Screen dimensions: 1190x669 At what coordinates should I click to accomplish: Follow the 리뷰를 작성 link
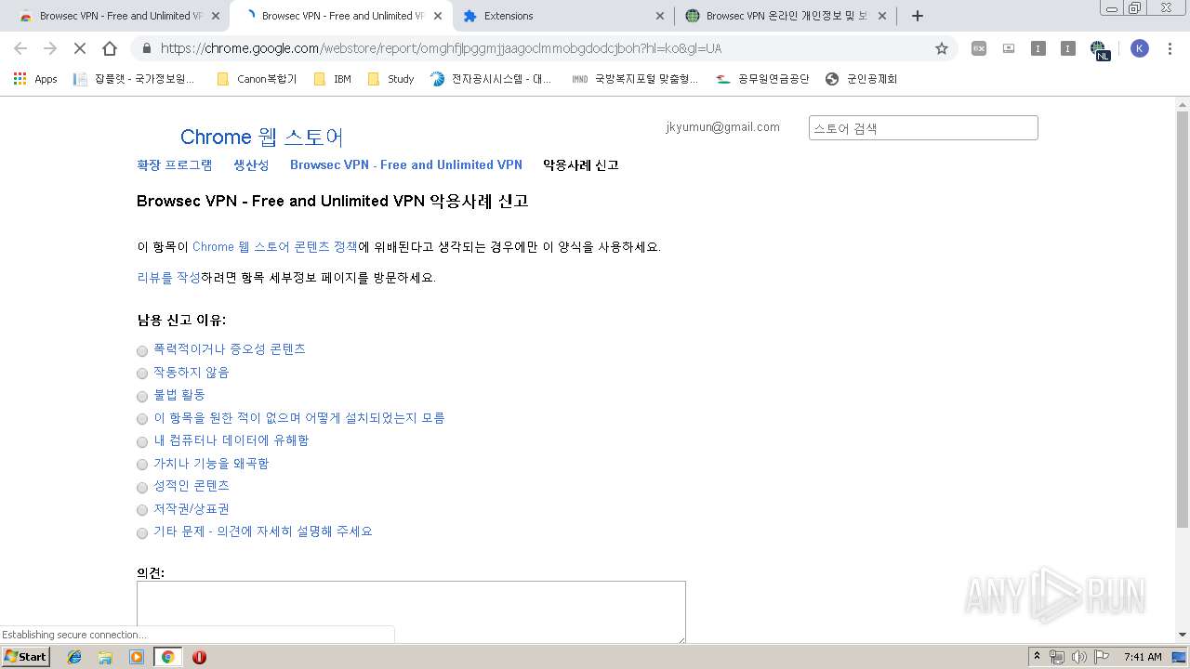click(x=168, y=278)
